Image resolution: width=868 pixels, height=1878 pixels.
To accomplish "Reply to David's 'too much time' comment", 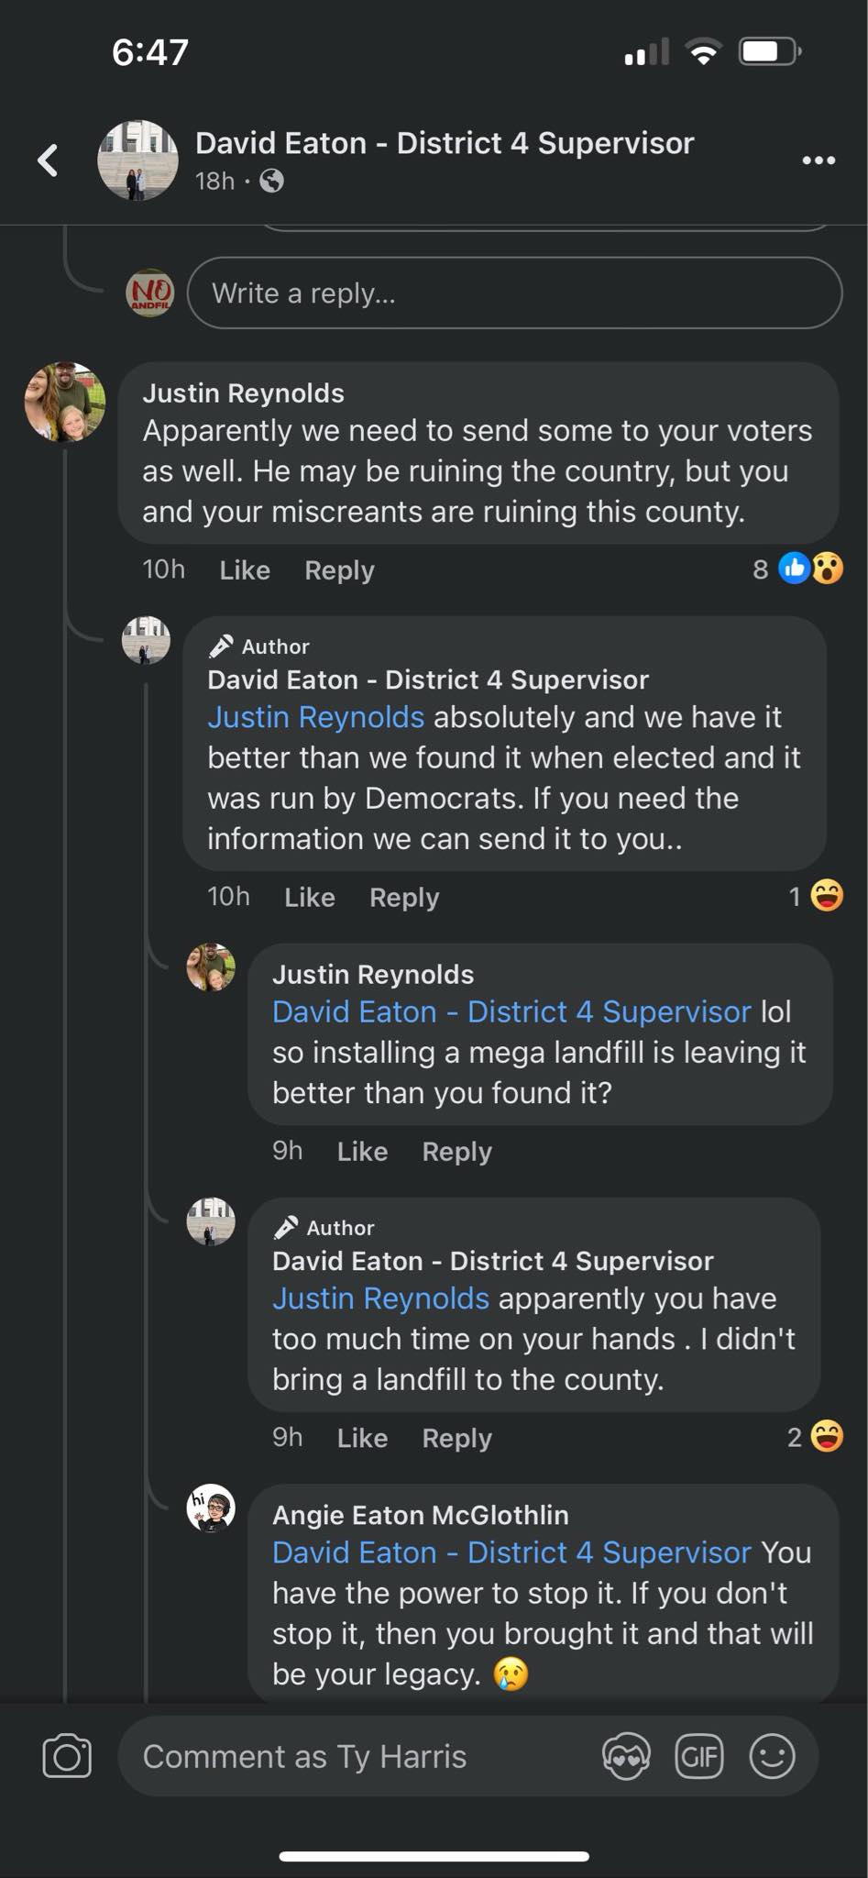I will point(456,1438).
